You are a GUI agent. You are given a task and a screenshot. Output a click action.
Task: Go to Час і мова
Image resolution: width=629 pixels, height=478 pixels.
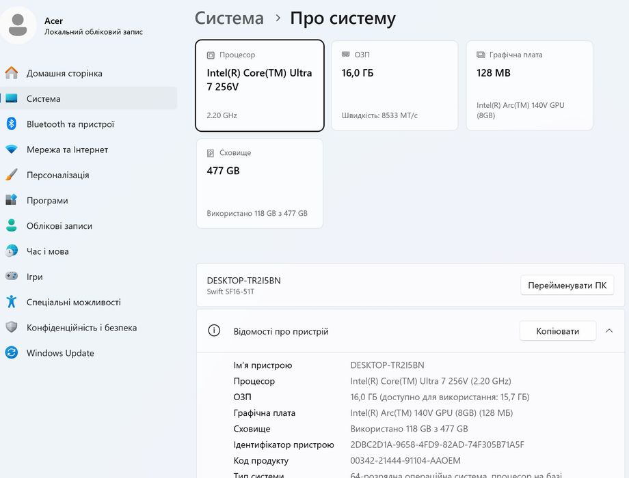(x=88, y=251)
